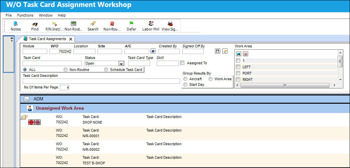This screenshot has width=350, height=168.
Task: Check the Assigned To checkbox
Action: tap(182, 63)
